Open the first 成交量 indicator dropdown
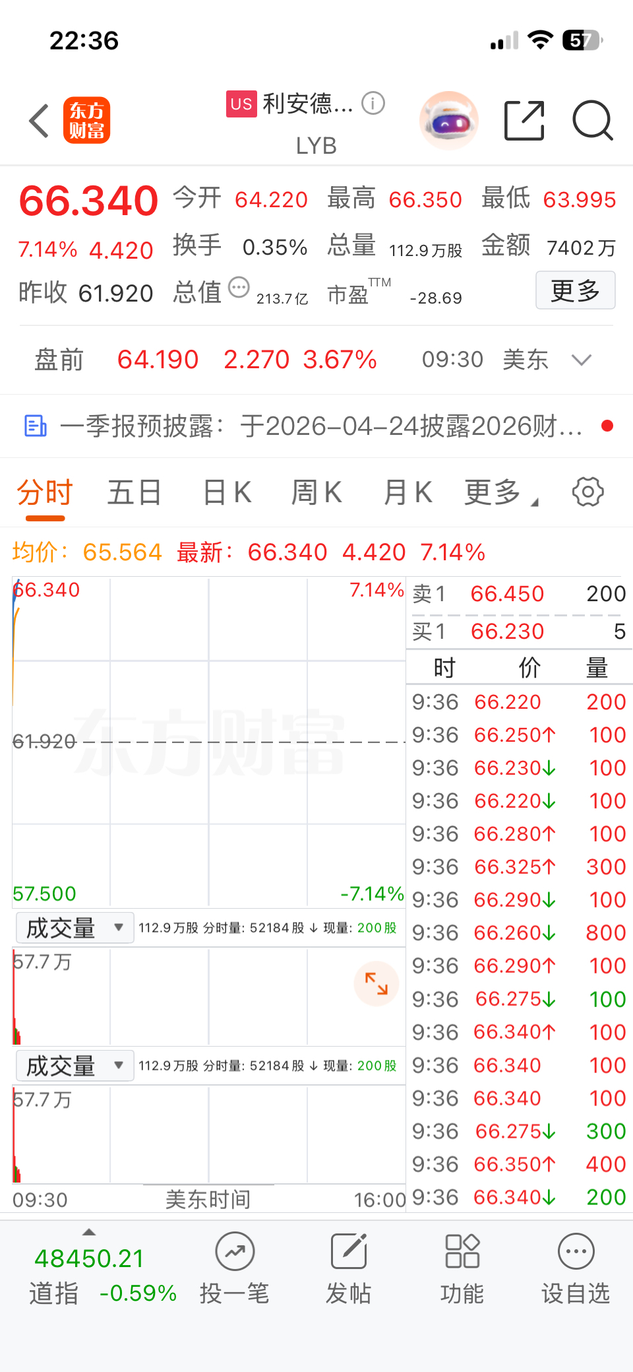This screenshot has height=1372, width=633. click(75, 928)
